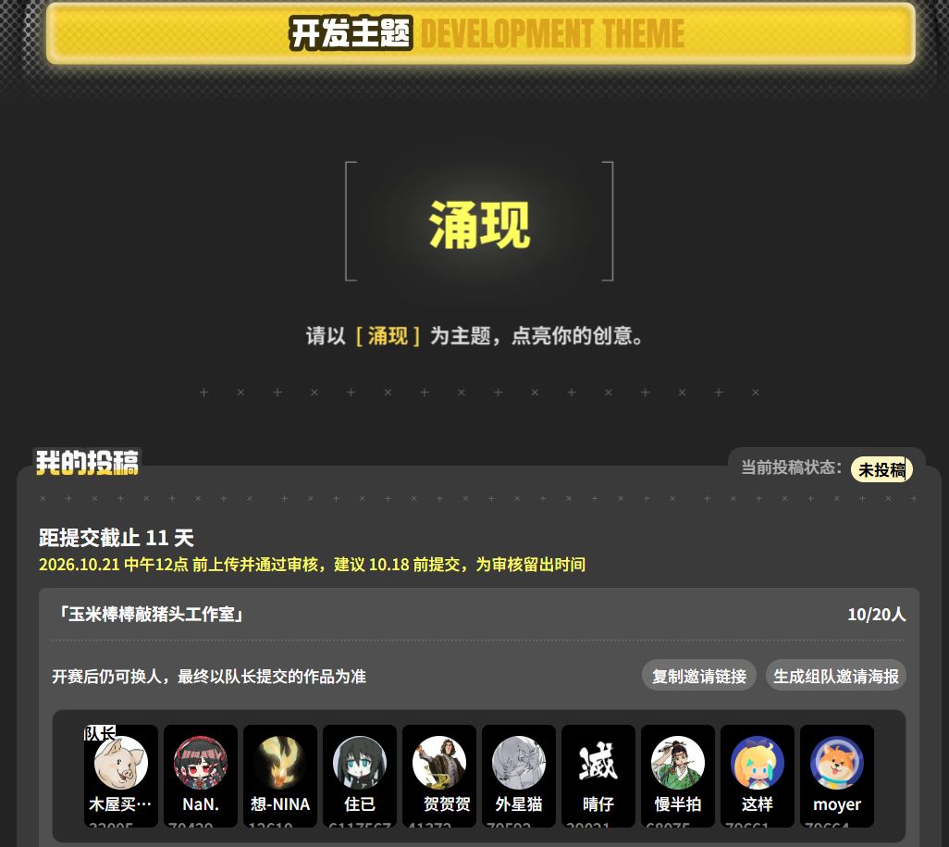Click the 队长 captain badge
Viewport: 949px width, 847px height.
99,733
